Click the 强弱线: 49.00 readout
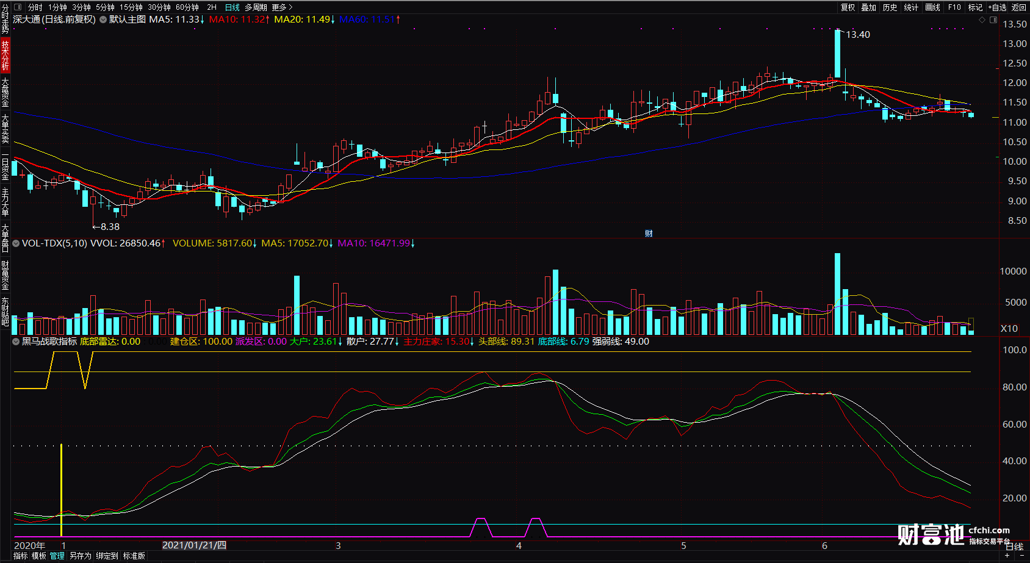Viewport: 1030px width, 563px height. click(x=621, y=342)
